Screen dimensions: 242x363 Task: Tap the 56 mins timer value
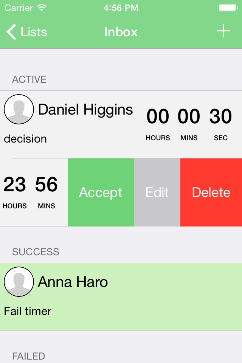tap(47, 185)
